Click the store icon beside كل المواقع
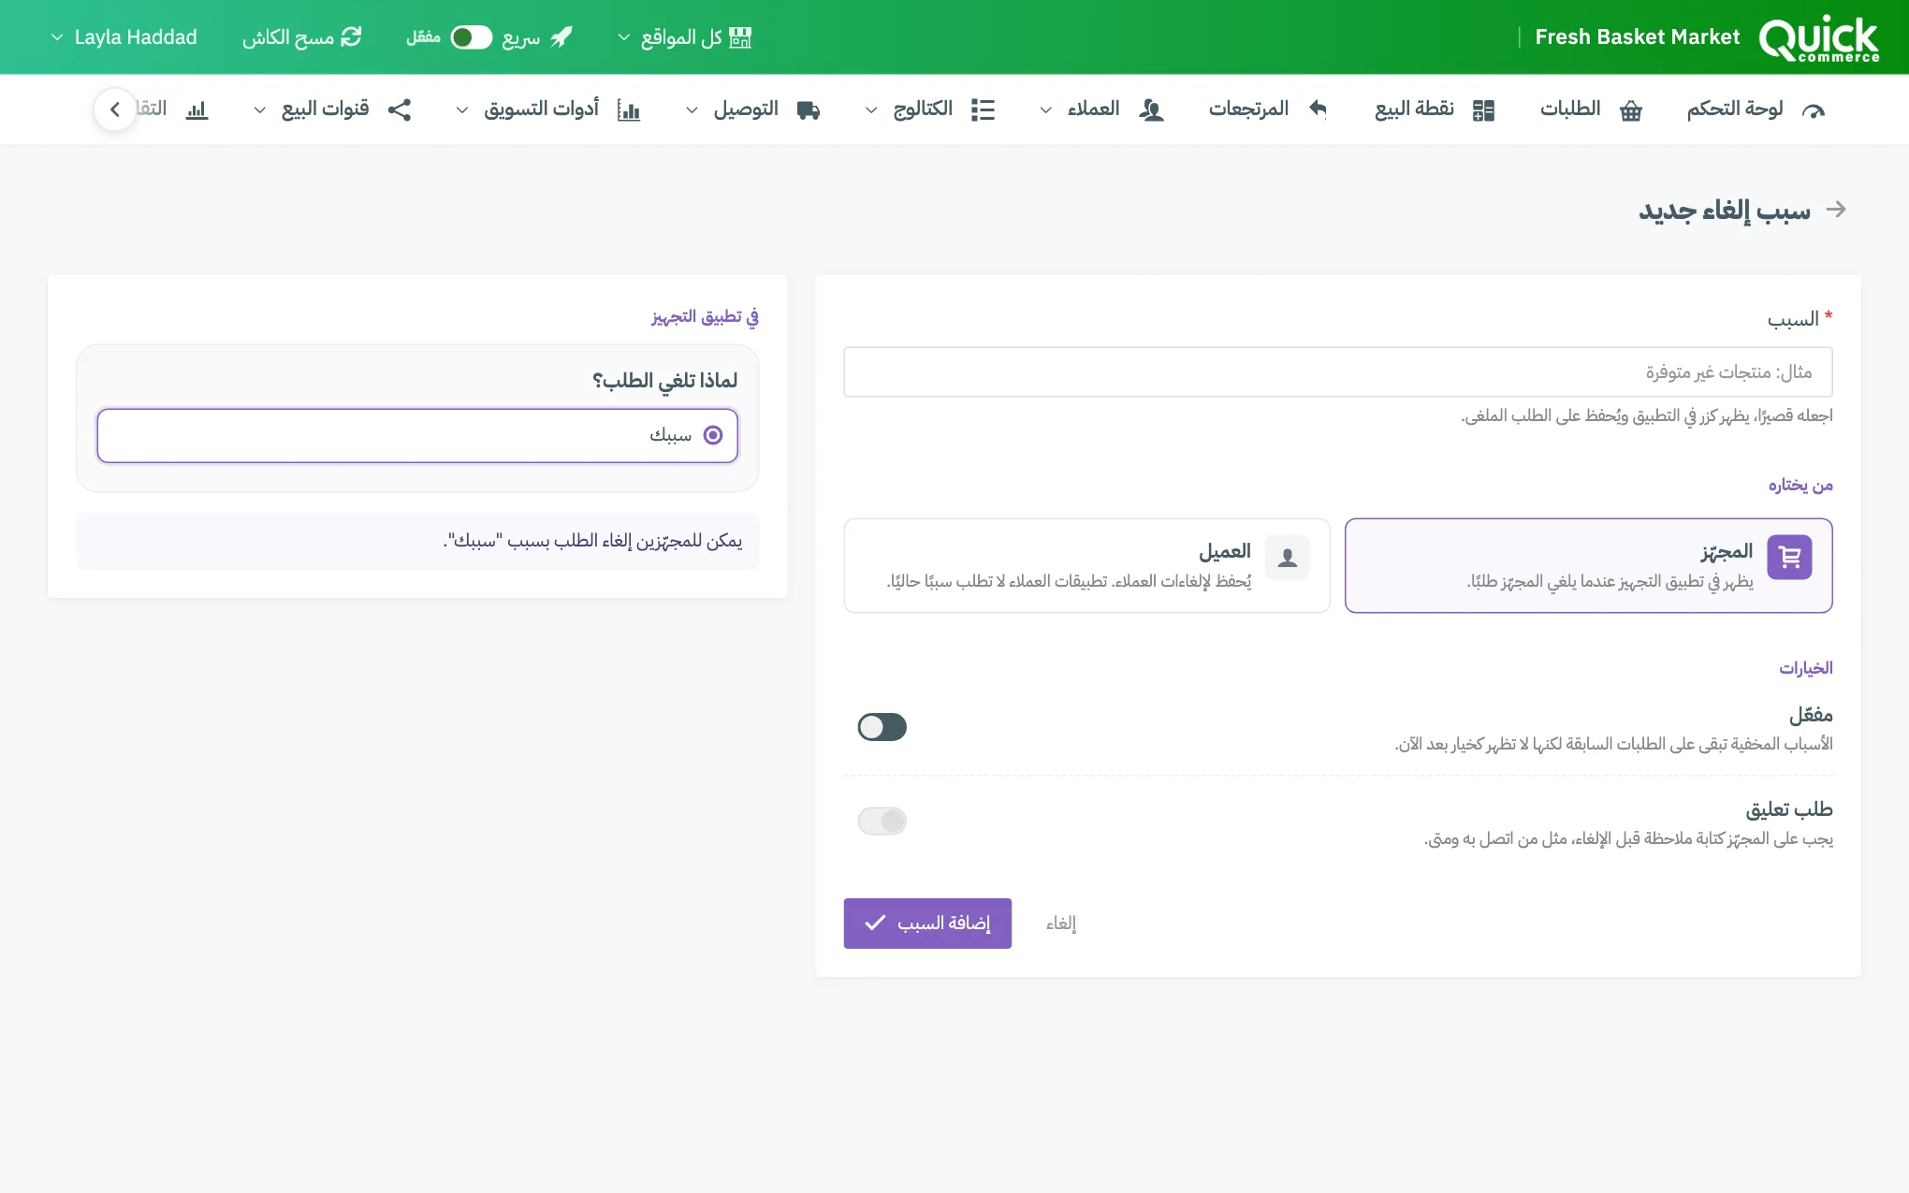1909x1193 pixels. tap(740, 37)
